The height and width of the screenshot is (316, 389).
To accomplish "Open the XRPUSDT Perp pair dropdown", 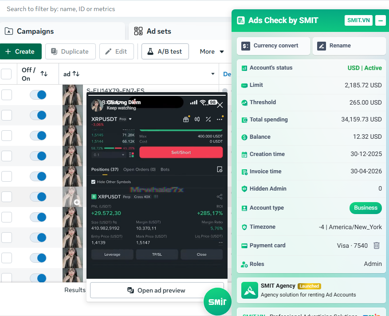I will click(130, 119).
